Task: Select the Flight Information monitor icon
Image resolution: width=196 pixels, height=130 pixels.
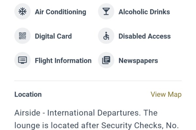Action: point(22,60)
